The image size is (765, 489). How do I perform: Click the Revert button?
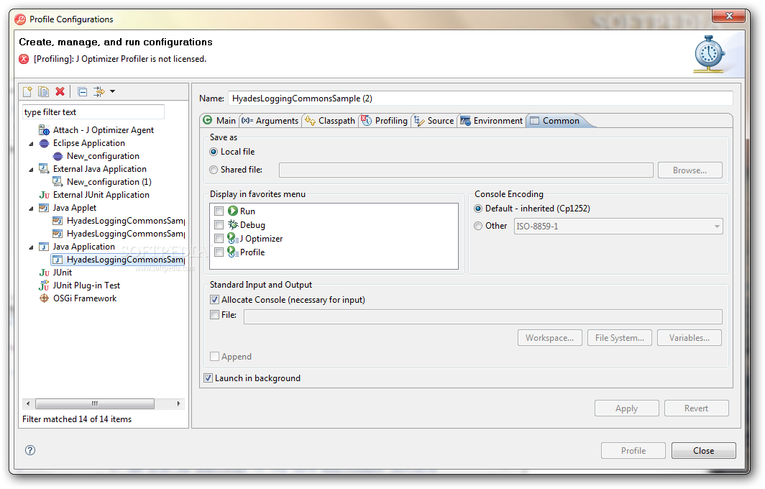click(x=696, y=408)
